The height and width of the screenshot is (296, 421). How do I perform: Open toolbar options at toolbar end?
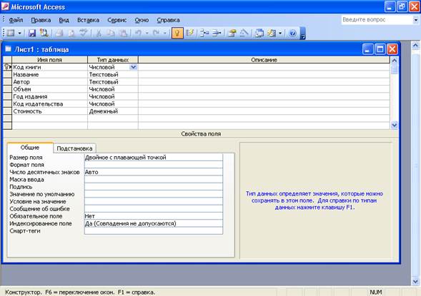(302, 34)
